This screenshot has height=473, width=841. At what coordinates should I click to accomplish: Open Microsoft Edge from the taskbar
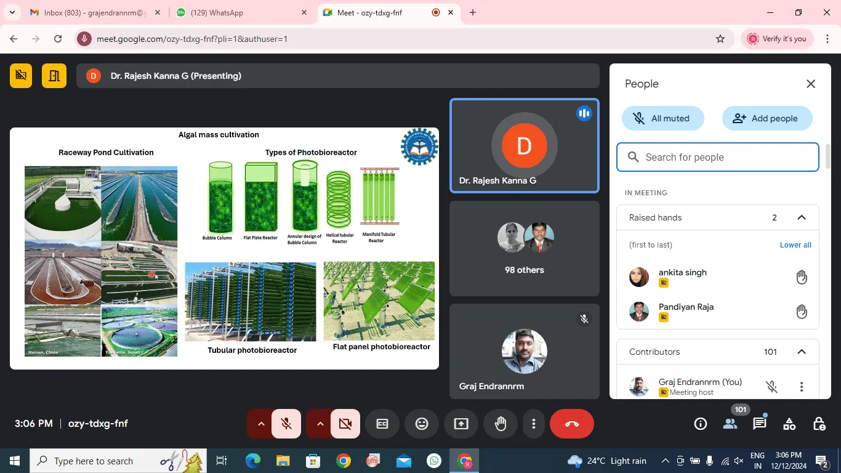(253, 461)
